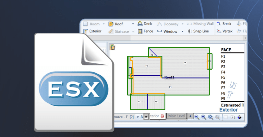263x137 pixels.
Task: Close the Exterior tab
Action: point(162,116)
